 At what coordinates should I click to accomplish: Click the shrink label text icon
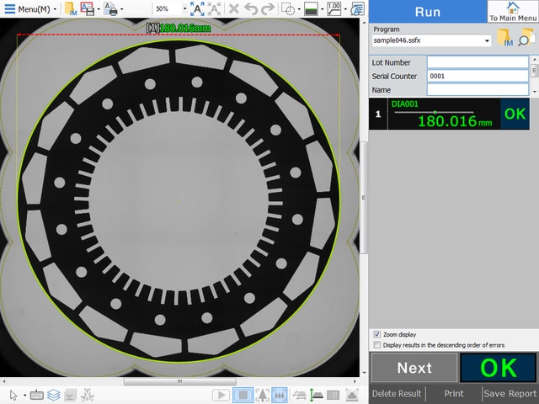[x=214, y=9]
